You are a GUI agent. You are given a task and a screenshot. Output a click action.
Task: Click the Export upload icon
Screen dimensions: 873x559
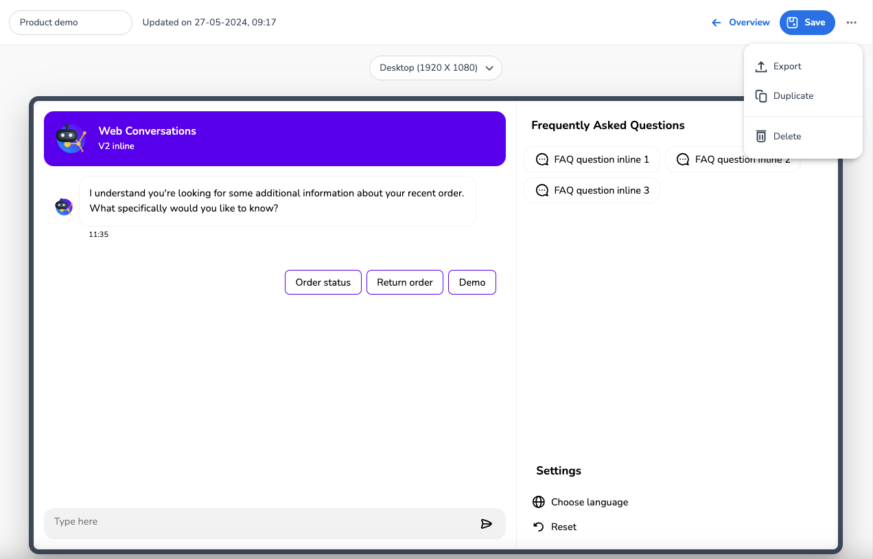760,67
